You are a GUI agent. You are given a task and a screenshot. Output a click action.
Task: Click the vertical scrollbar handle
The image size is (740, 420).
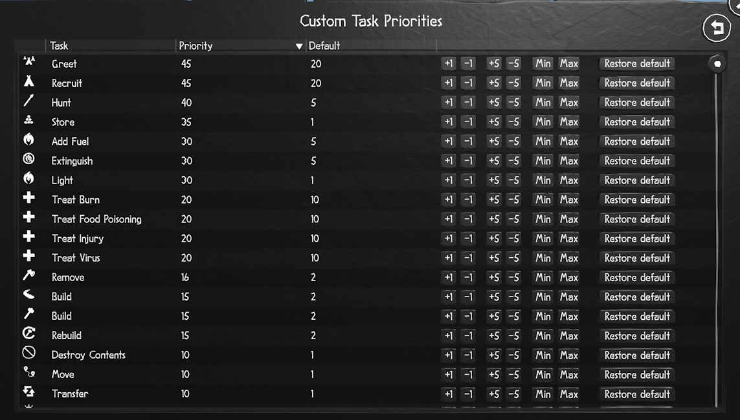click(x=717, y=63)
